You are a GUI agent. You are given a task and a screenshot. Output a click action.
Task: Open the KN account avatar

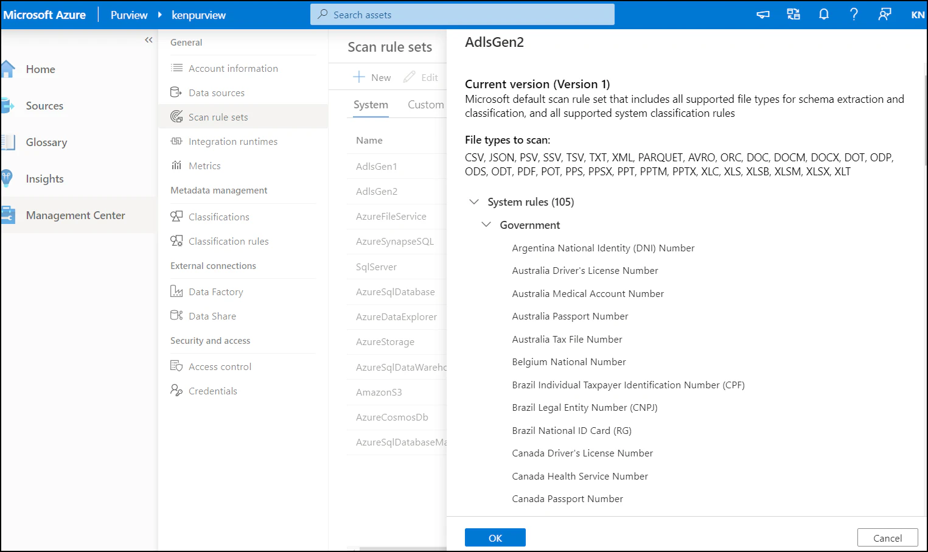[918, 15]
